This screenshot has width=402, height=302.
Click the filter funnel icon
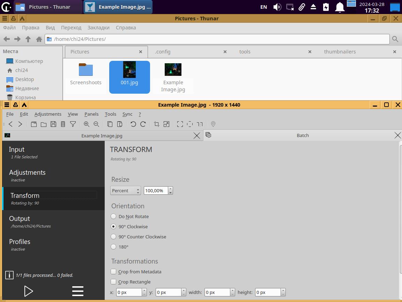(73, 124)
